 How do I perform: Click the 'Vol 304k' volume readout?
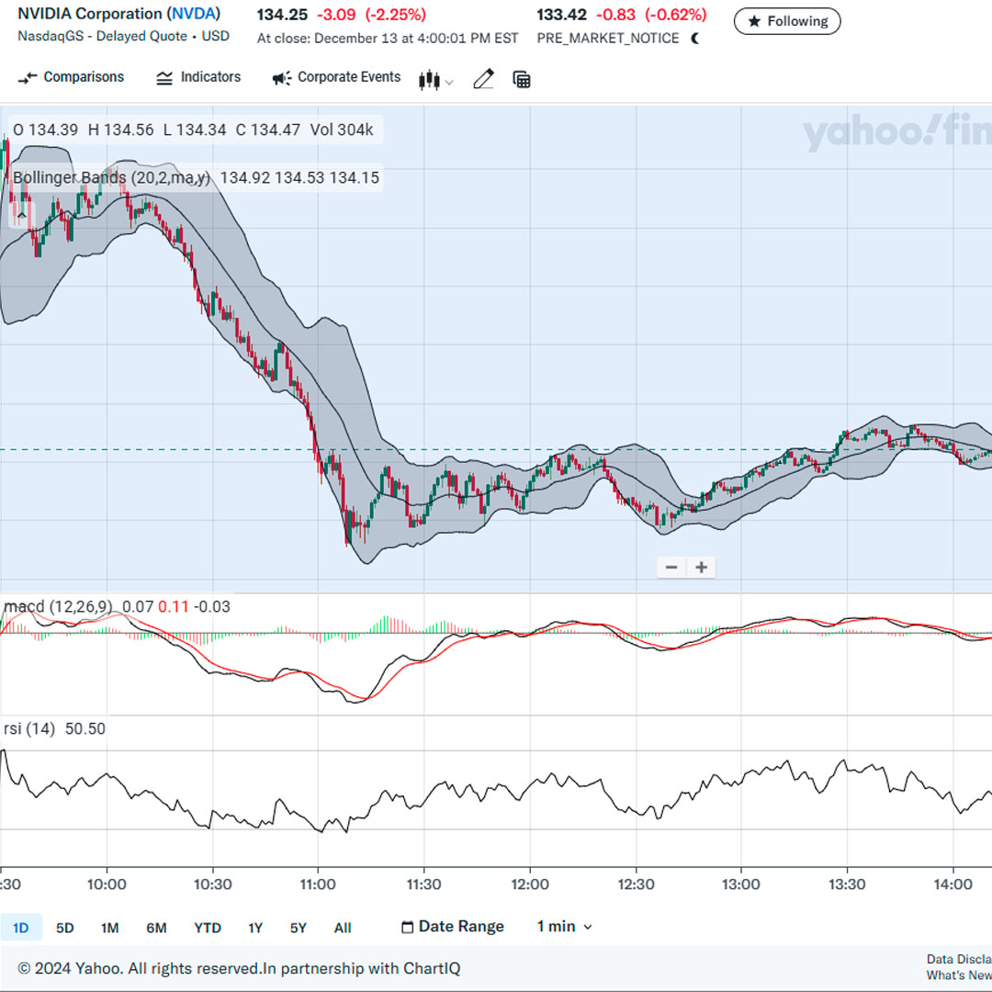pos(342,130)
